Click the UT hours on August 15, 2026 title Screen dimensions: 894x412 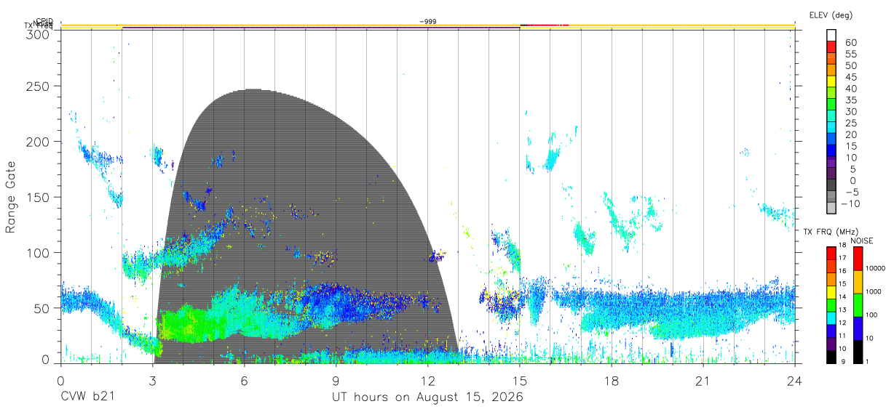[x=428, y=397]
